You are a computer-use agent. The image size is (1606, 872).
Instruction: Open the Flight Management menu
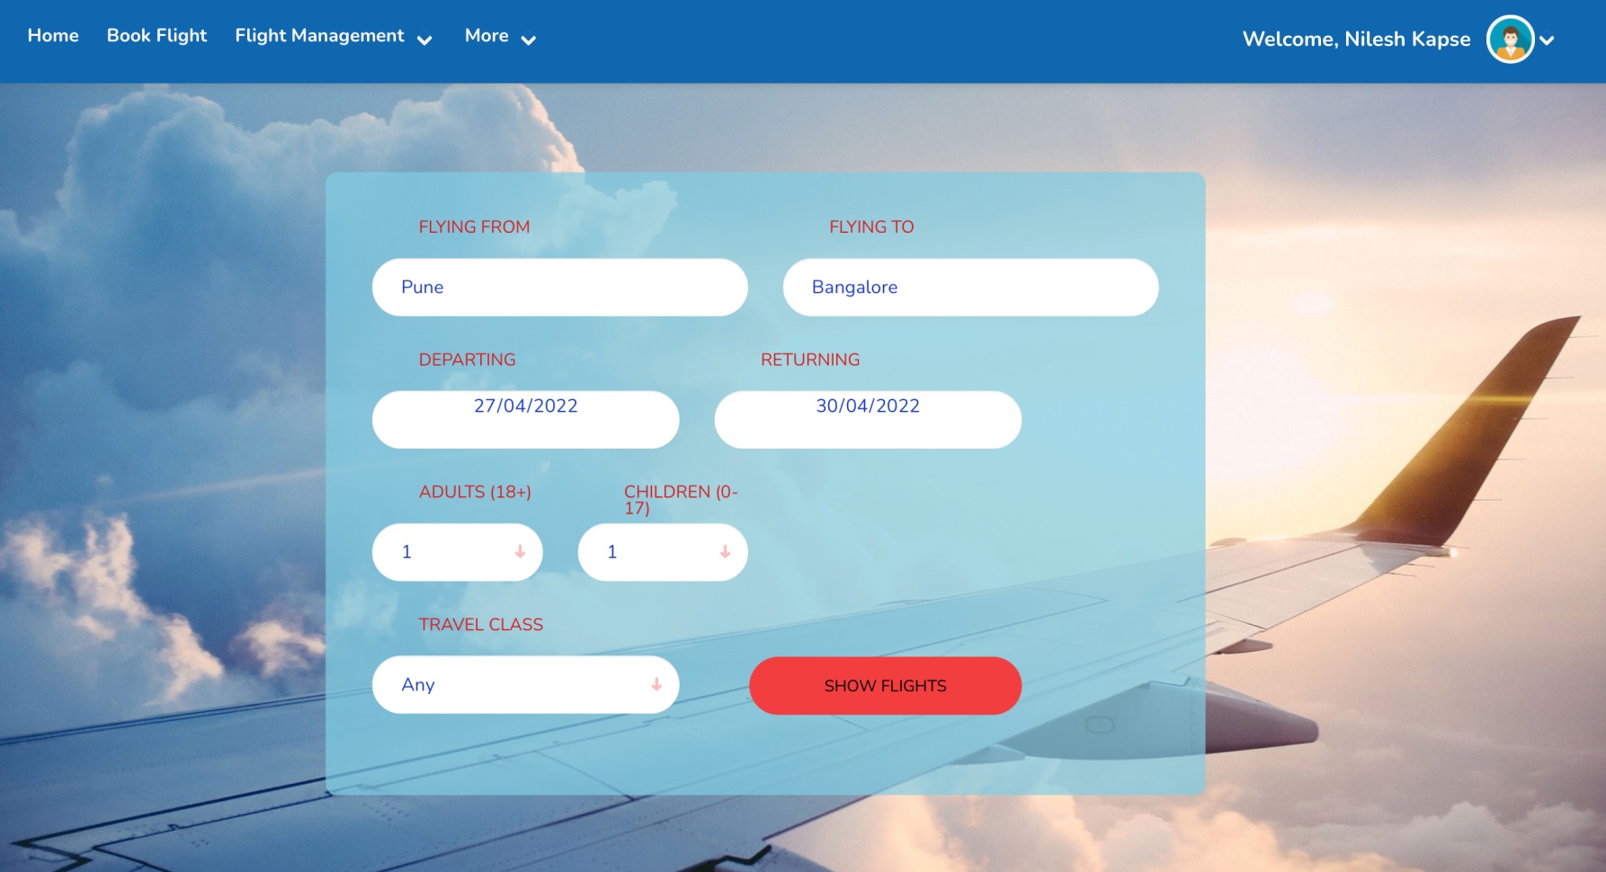[x=318, y=36]
